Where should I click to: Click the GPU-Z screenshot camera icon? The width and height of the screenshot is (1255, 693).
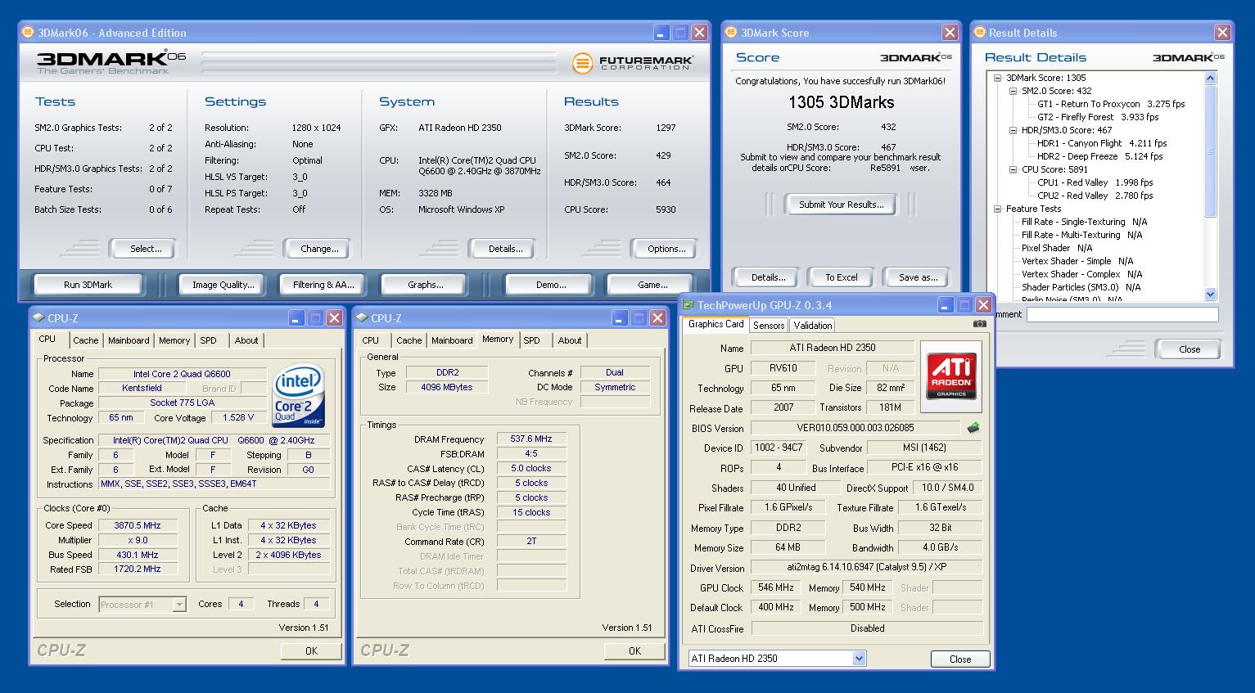point(979,324)
